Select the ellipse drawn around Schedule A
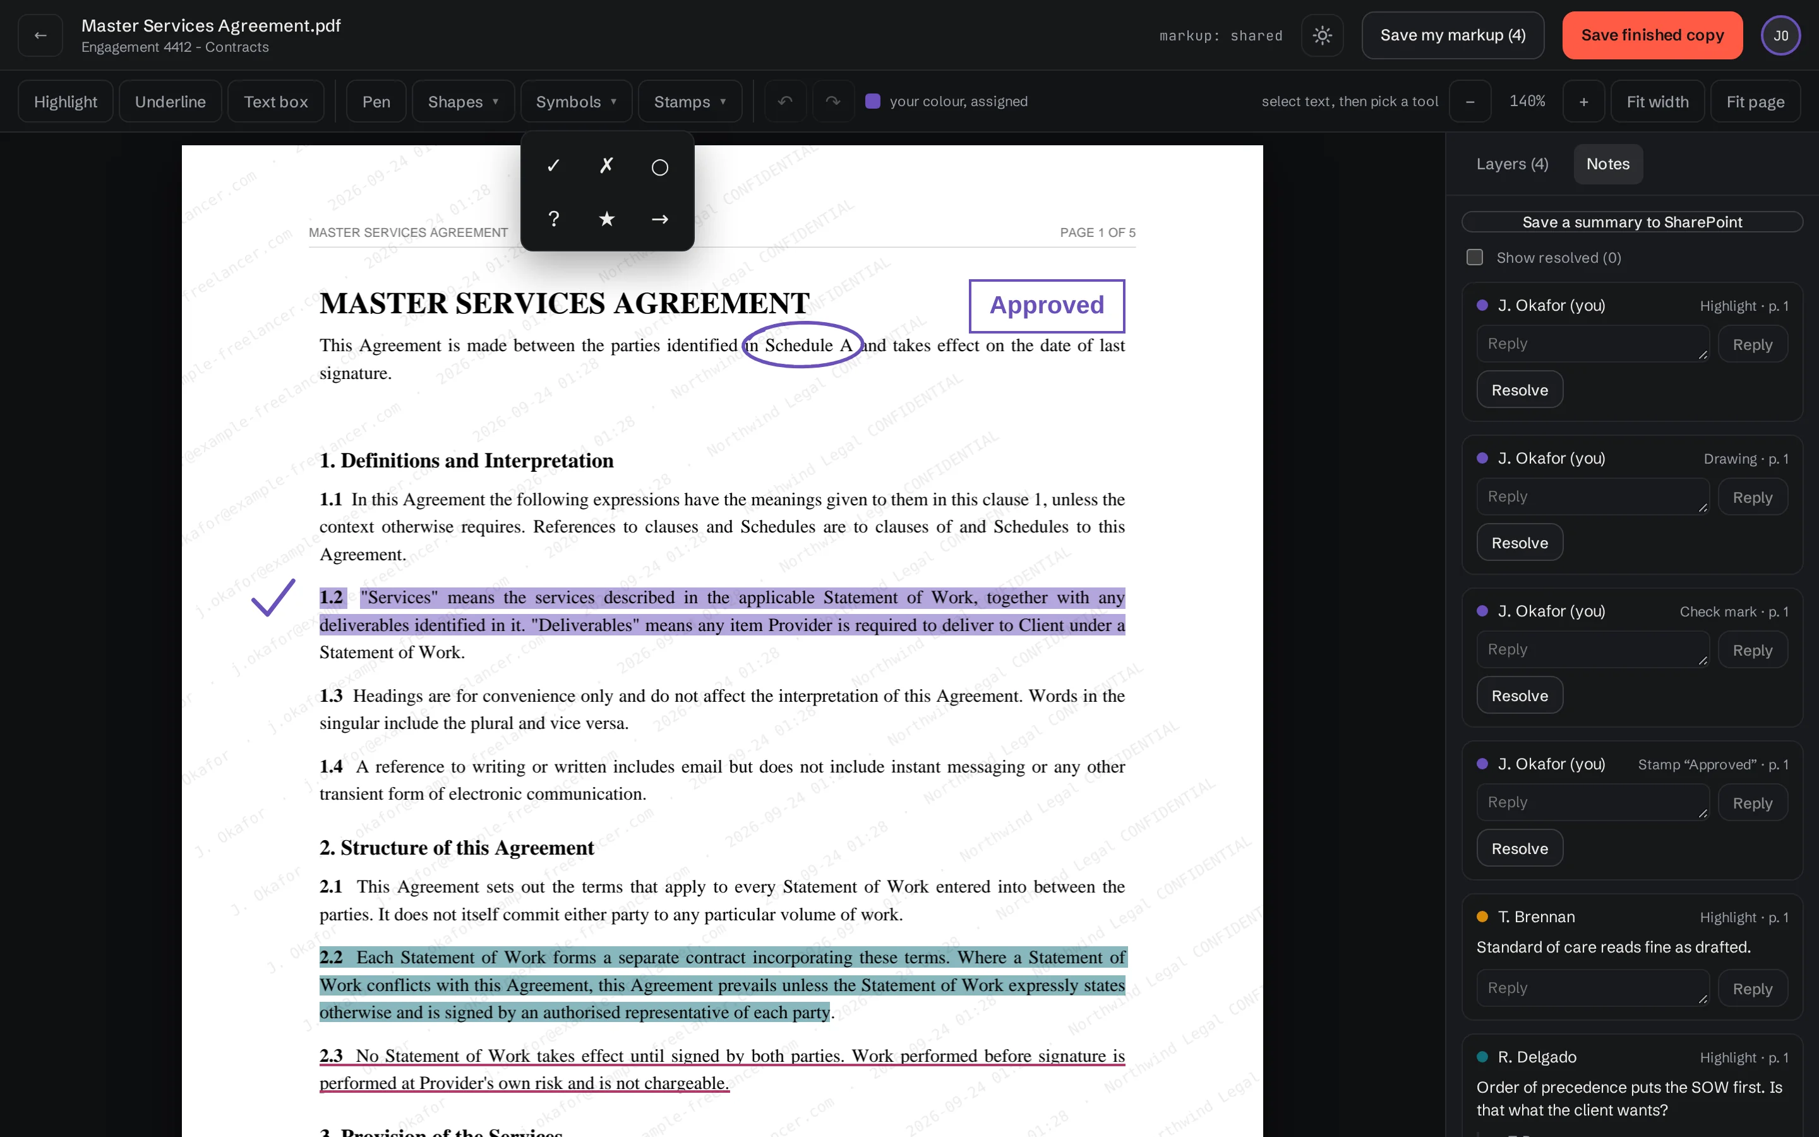This screenshot has width=1819, height=1137. tap(802, 345)
